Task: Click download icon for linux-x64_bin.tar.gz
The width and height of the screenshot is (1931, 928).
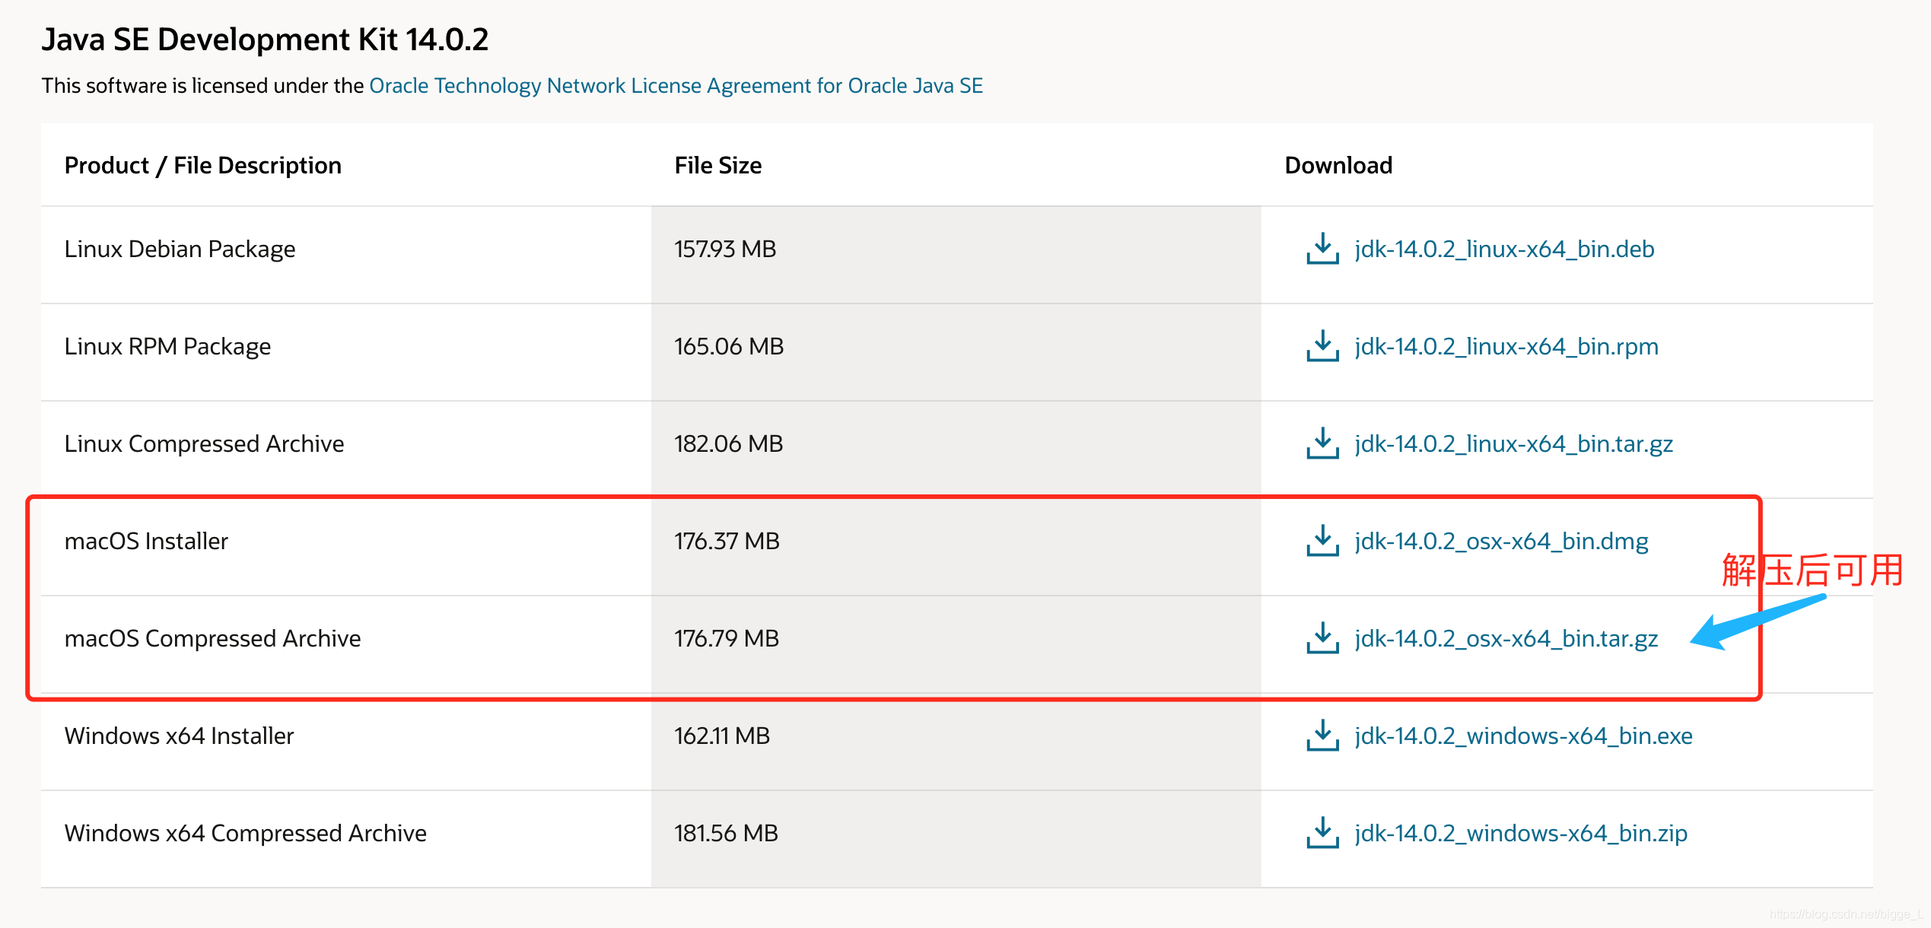Action: (x=1322, y=443)
